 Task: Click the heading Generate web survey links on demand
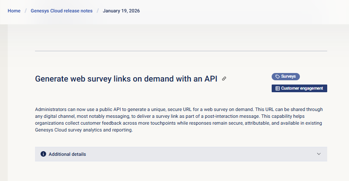tap(126, 79)
